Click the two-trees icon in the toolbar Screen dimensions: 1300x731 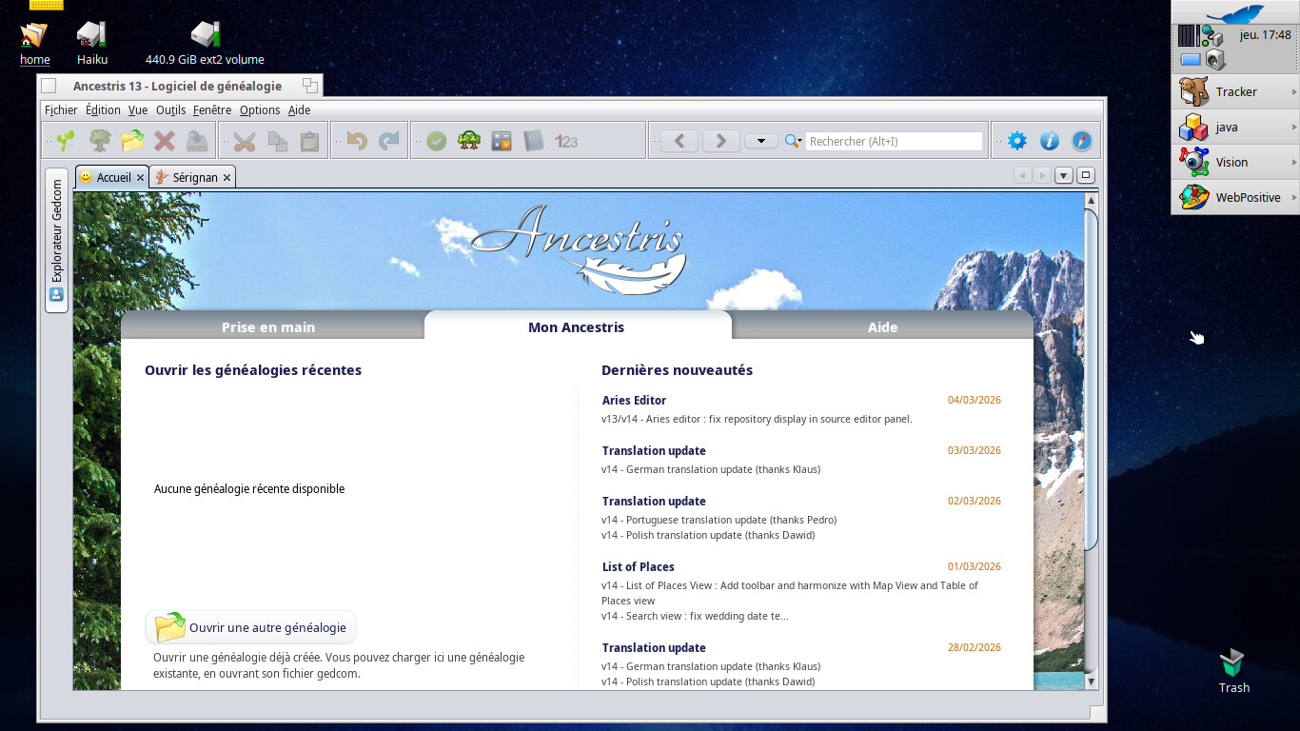(469, 141)
